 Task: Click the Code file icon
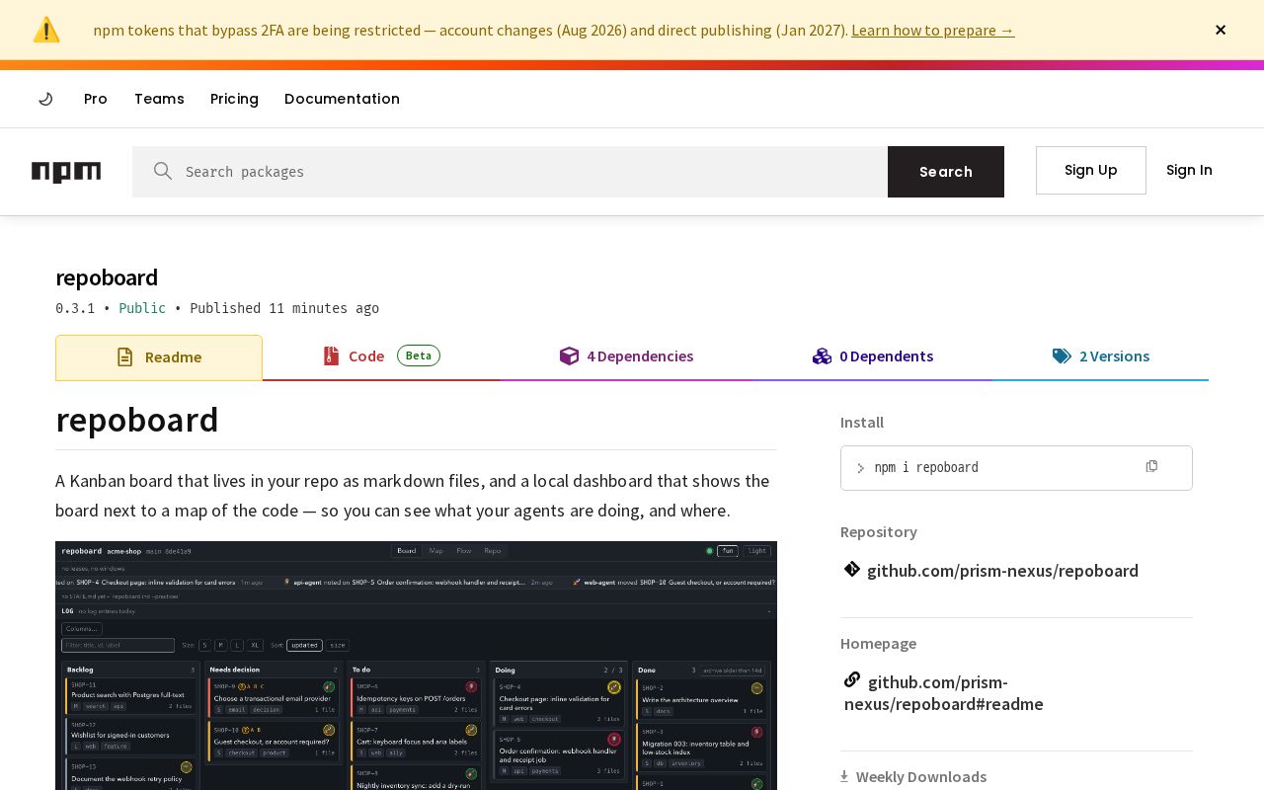point(331,355)
